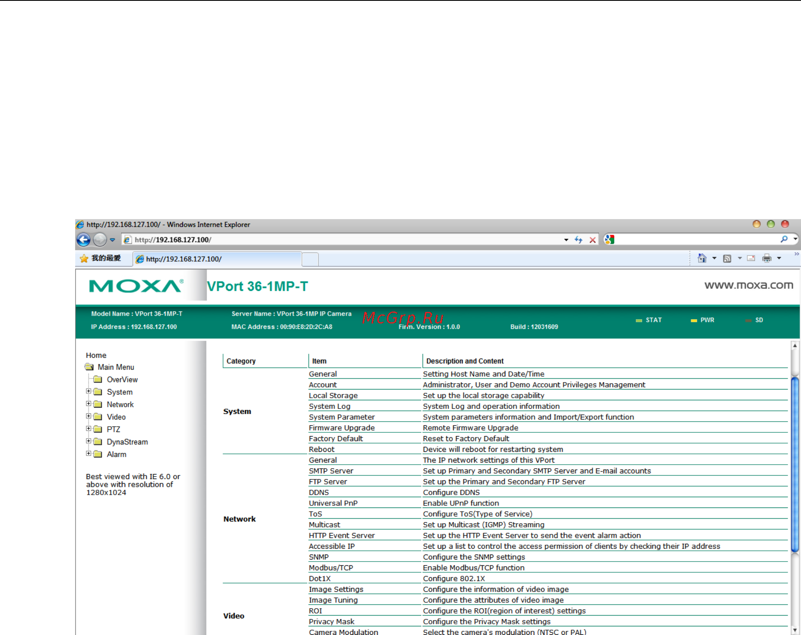Image resolution: width=801 pixels, height=635 pixels.
Task: Click the browser Forward button
Action: [100, 240]
